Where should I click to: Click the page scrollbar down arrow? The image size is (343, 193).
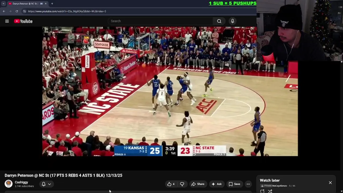[x=341, y=191]
